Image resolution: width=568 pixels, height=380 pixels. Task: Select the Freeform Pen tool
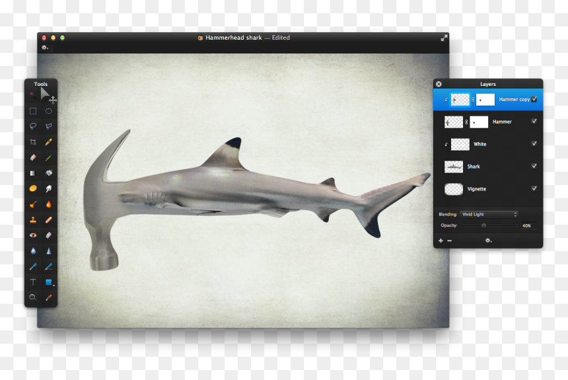pyautogui.click(x=48, y=266)
